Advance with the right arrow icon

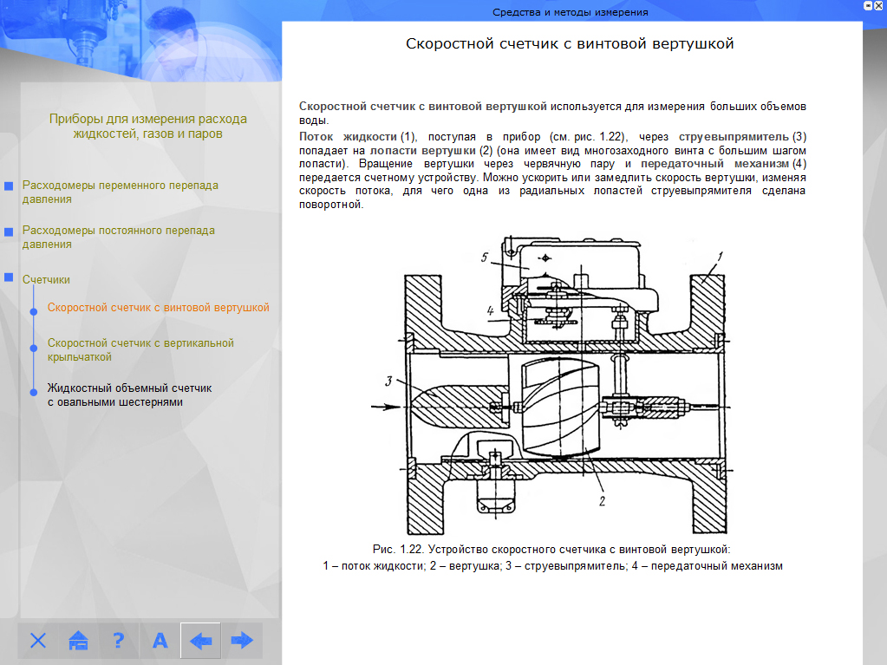pos(241,641)
